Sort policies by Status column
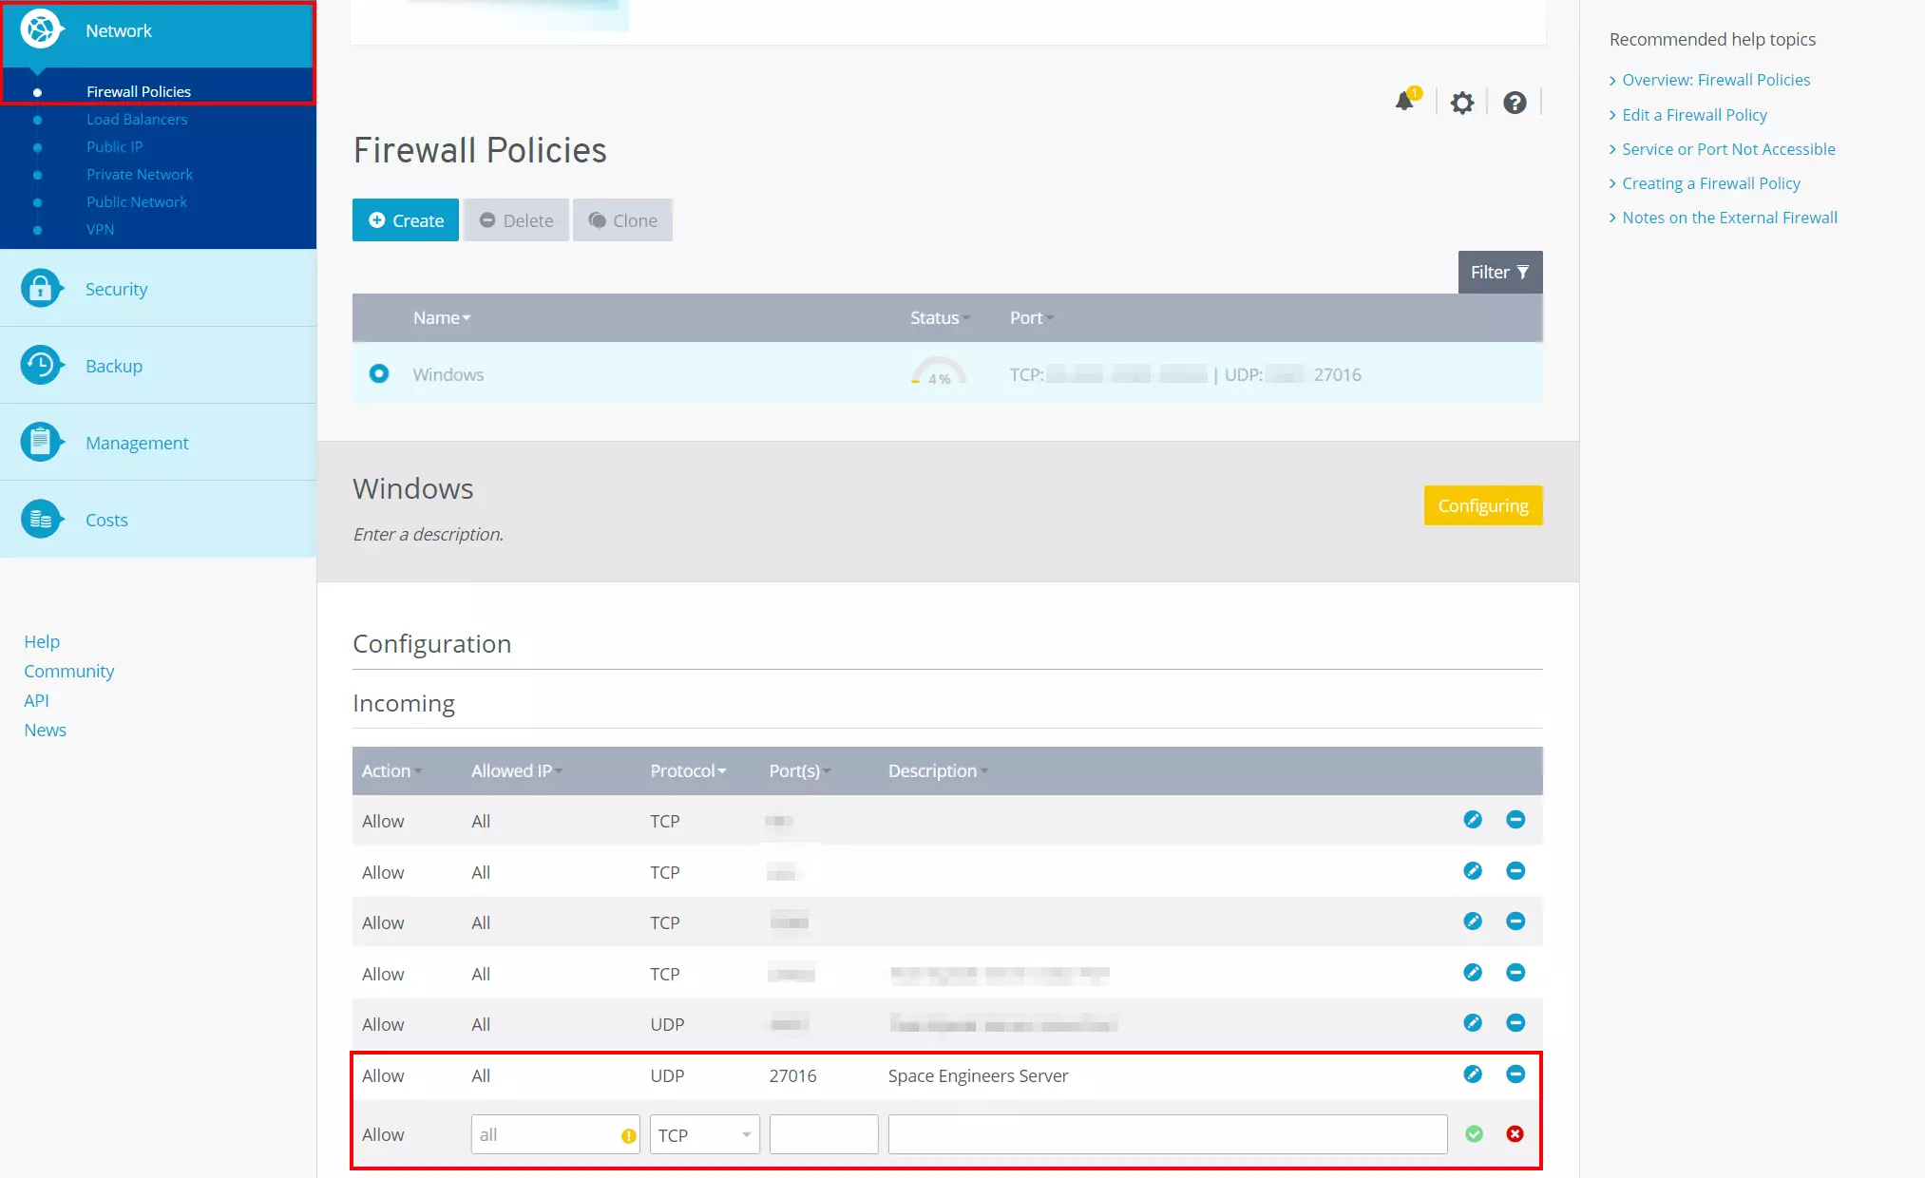The width and height of the screenshot is (1925, 1178). (940, 317)
